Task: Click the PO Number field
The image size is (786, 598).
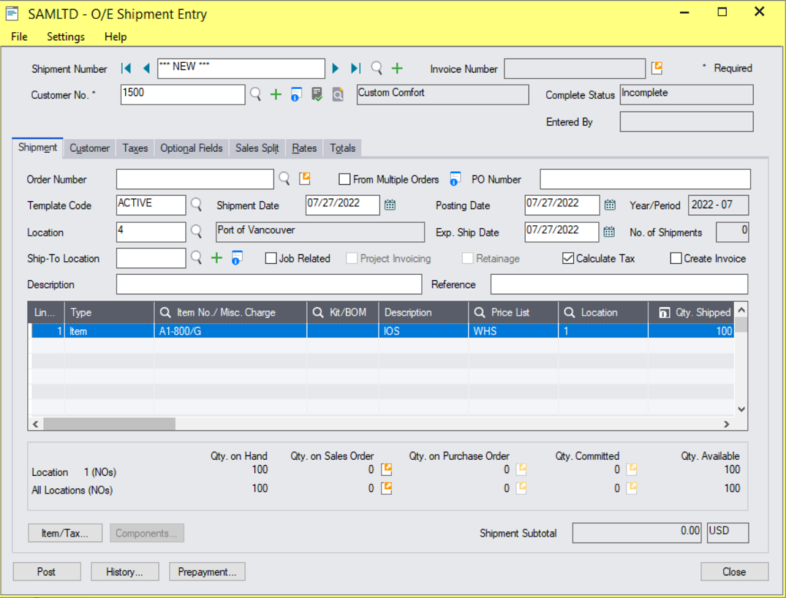Action: click(645, 179)
